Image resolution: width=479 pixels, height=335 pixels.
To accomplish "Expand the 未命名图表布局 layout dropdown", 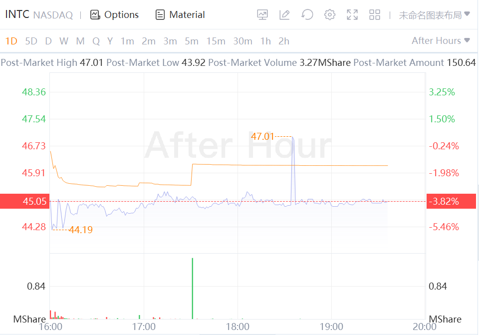I will [434, 15].
